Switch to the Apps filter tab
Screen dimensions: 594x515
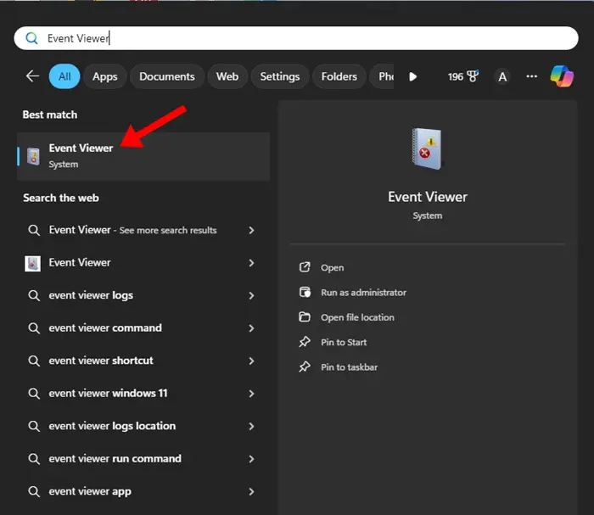click(x=105, y=76)
